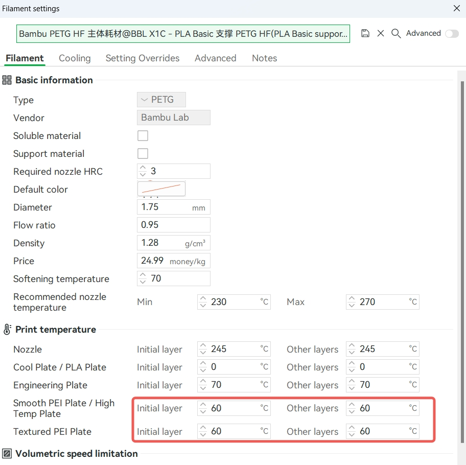Adjust Smooth PEI Plate Other layers stepper
Screen dimensions: 466x465
coord(352,408)
